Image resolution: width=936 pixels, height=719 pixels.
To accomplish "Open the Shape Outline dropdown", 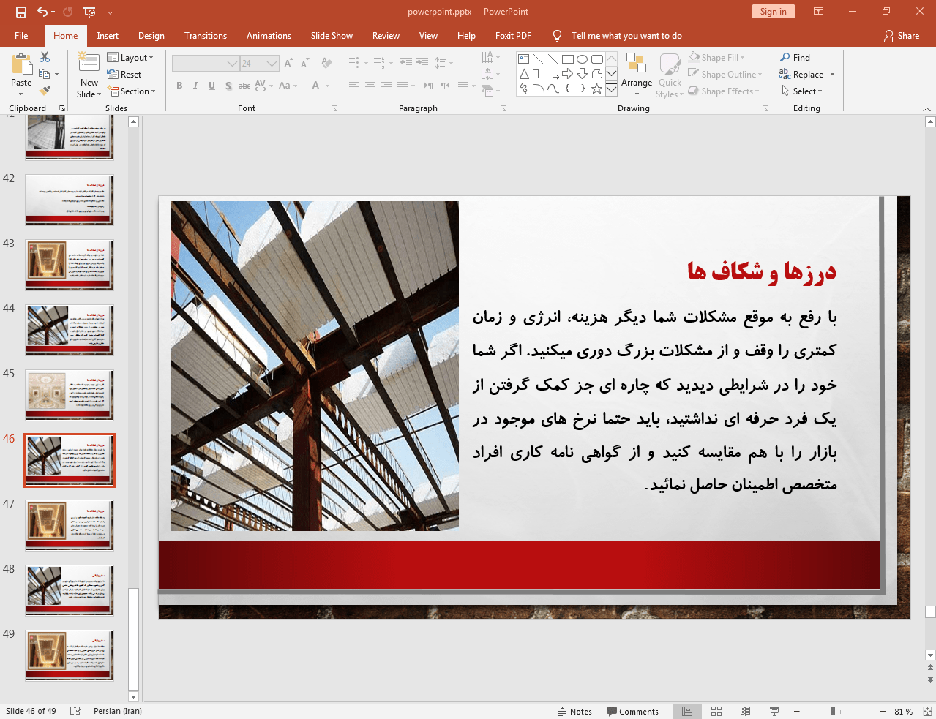I will click(x=725, y=74).
